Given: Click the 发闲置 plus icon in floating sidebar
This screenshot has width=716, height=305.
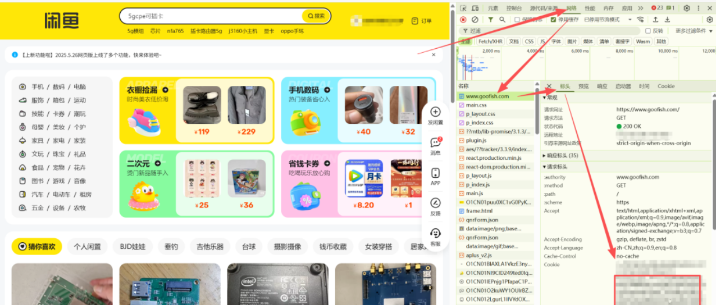Looking at the screenshot, I should (x=435, y=112).
